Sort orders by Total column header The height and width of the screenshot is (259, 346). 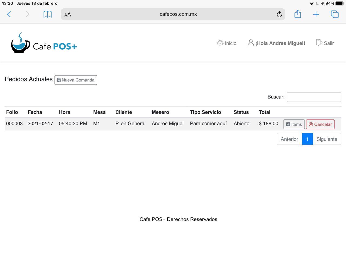(264, 112)
